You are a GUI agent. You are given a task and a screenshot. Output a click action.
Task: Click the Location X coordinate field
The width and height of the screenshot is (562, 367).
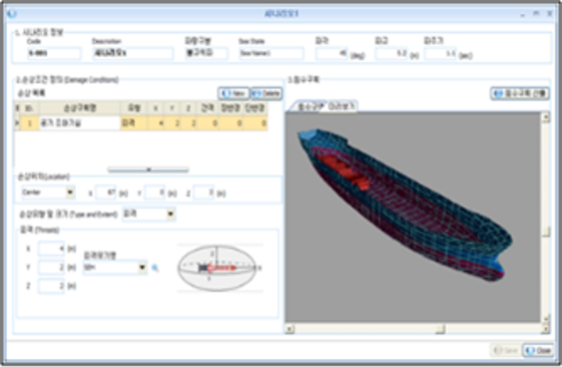point(106,192)
